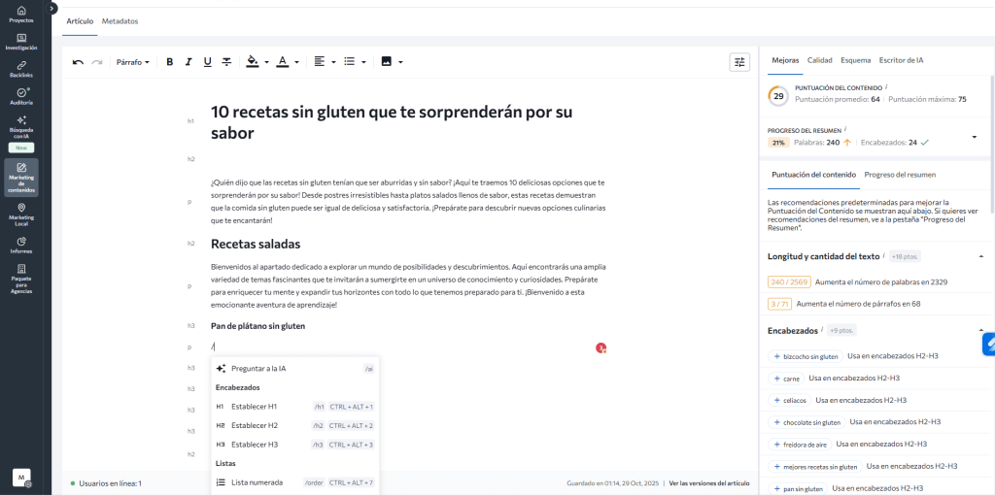Apply highlight fill color
This screenshot has height=496, width=995.
253,62
